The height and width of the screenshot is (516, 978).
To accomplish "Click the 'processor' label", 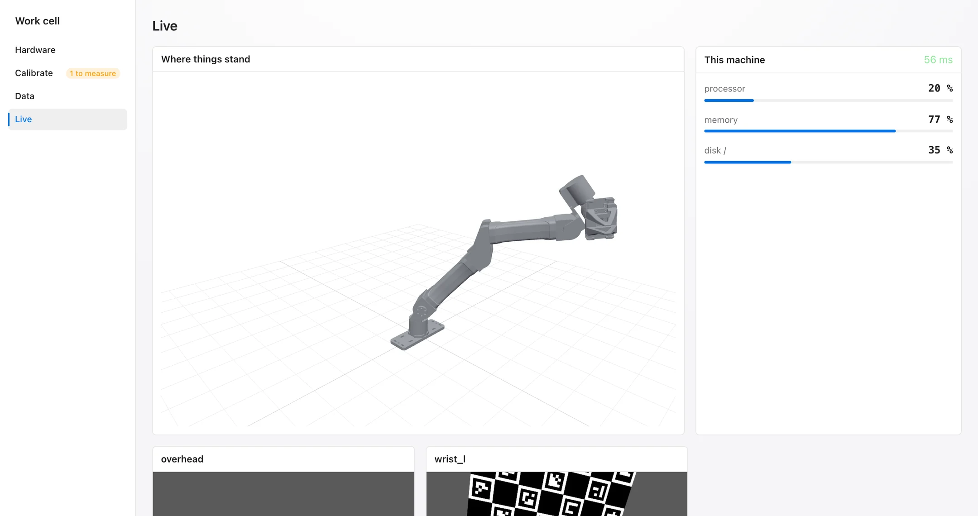I will 724,89.
